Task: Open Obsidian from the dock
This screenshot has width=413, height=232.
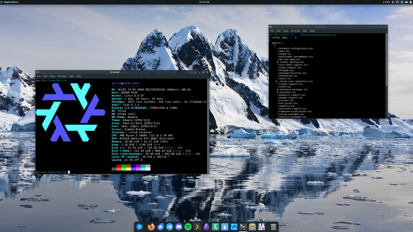Action: click(x=206, y=227)
